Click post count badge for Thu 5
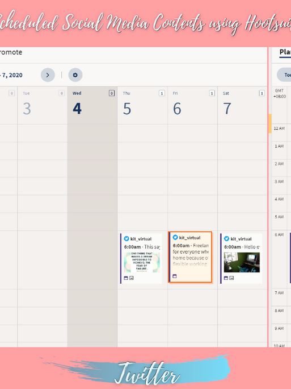Image resolution: width=291 pixels, height=389 pixels. pos(162,93)
